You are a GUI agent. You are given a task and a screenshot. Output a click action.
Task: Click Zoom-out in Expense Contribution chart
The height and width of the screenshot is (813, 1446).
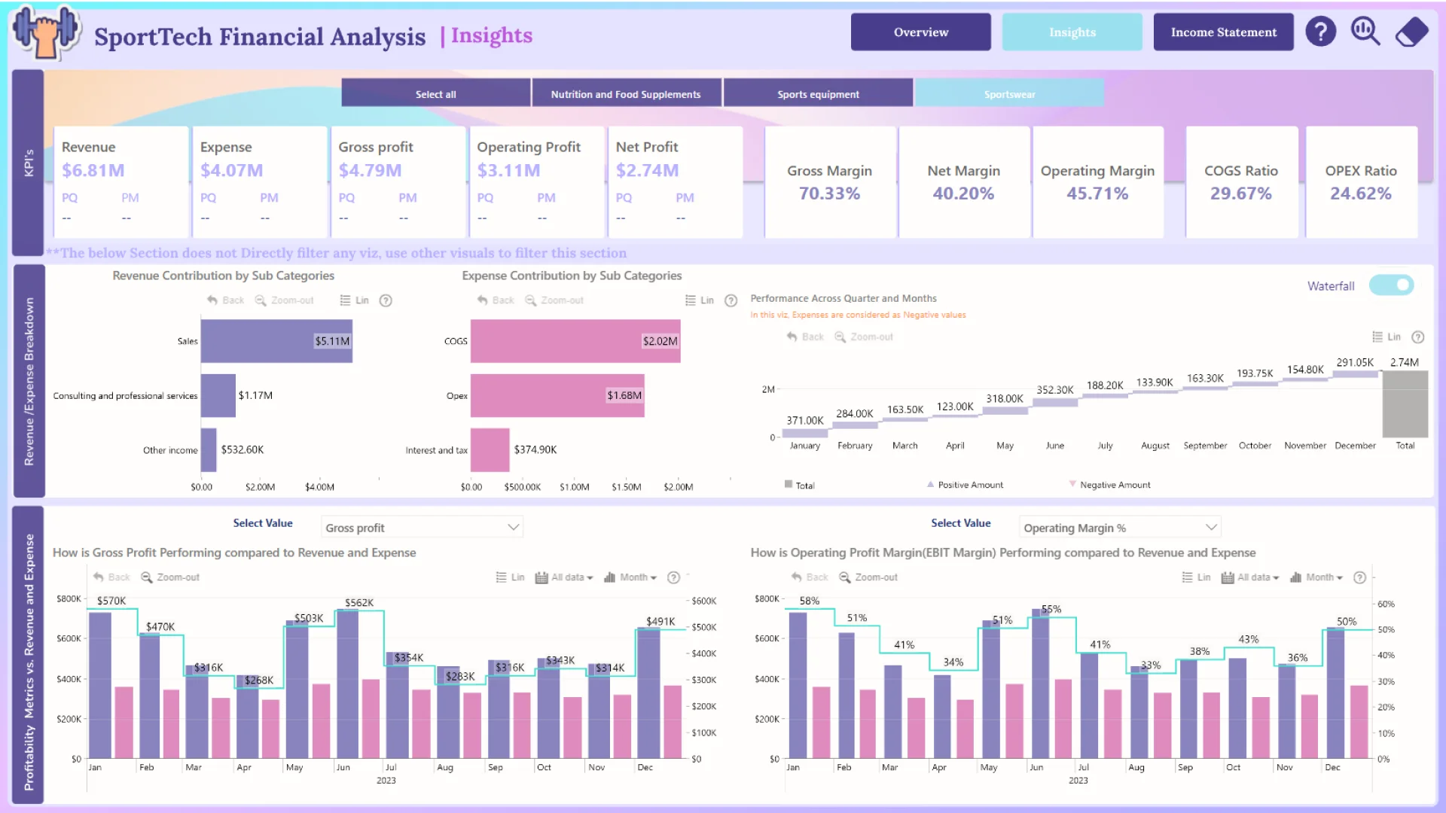(x=554, y=300)
